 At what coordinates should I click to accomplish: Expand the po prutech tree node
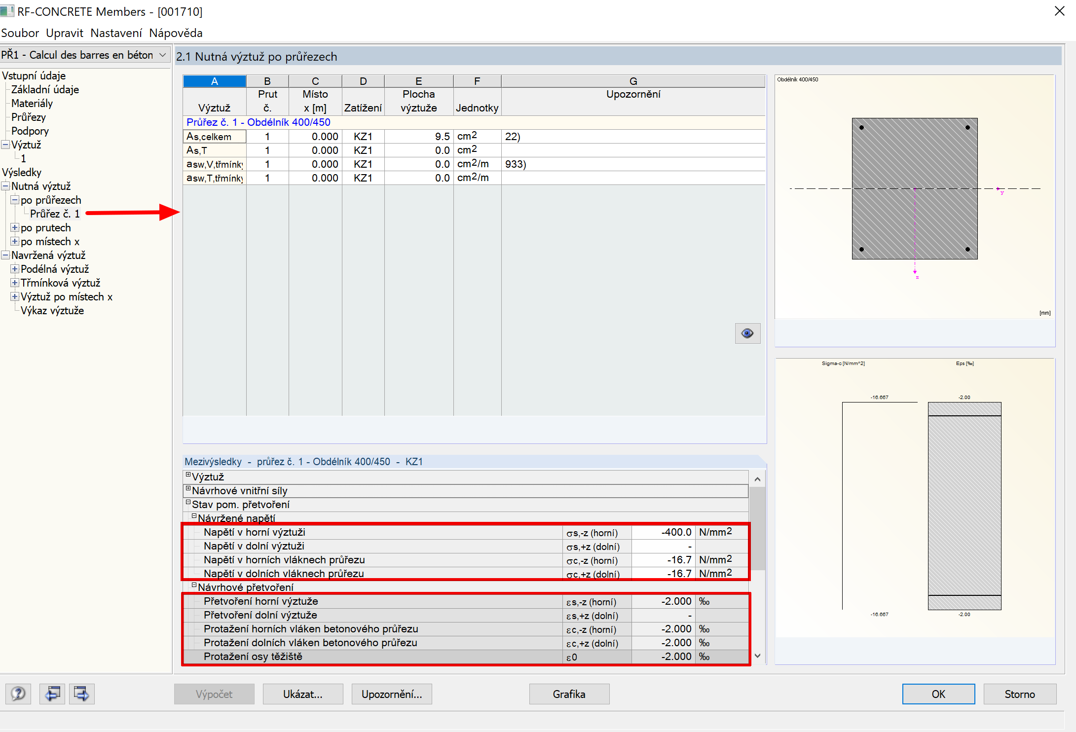pyautogui.click(x=15, y=227)
